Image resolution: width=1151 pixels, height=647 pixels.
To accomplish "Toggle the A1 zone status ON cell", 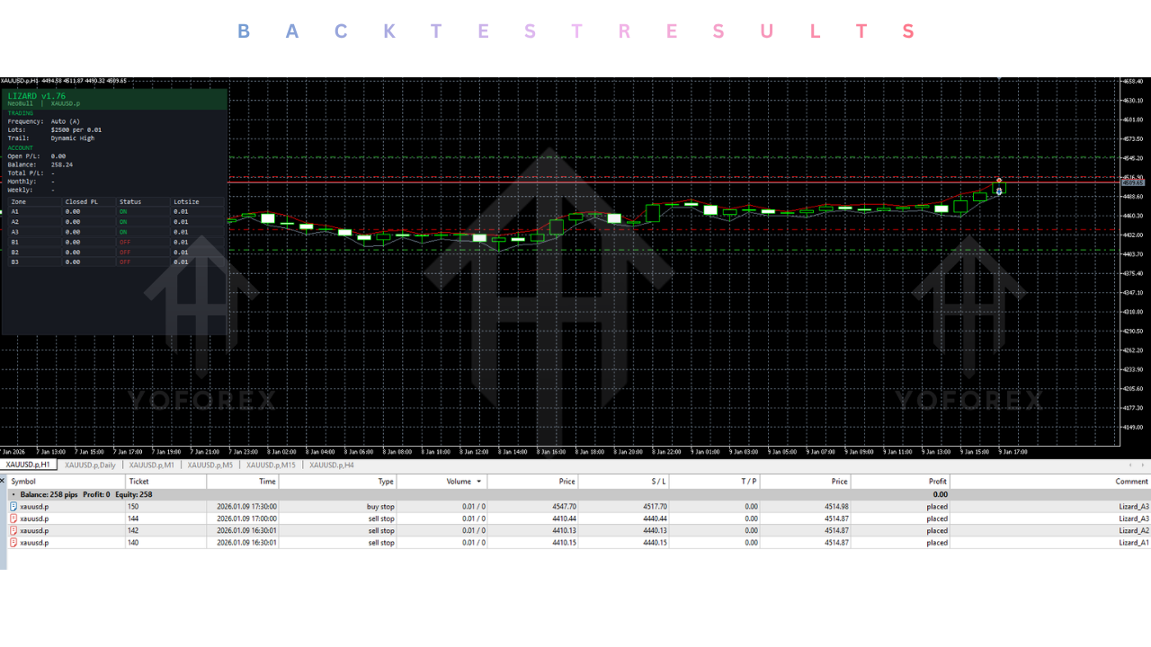I will 123,211.
